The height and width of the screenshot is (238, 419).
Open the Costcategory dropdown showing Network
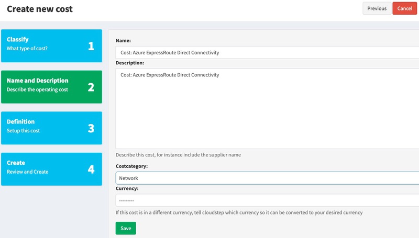(x=267, y=178)
